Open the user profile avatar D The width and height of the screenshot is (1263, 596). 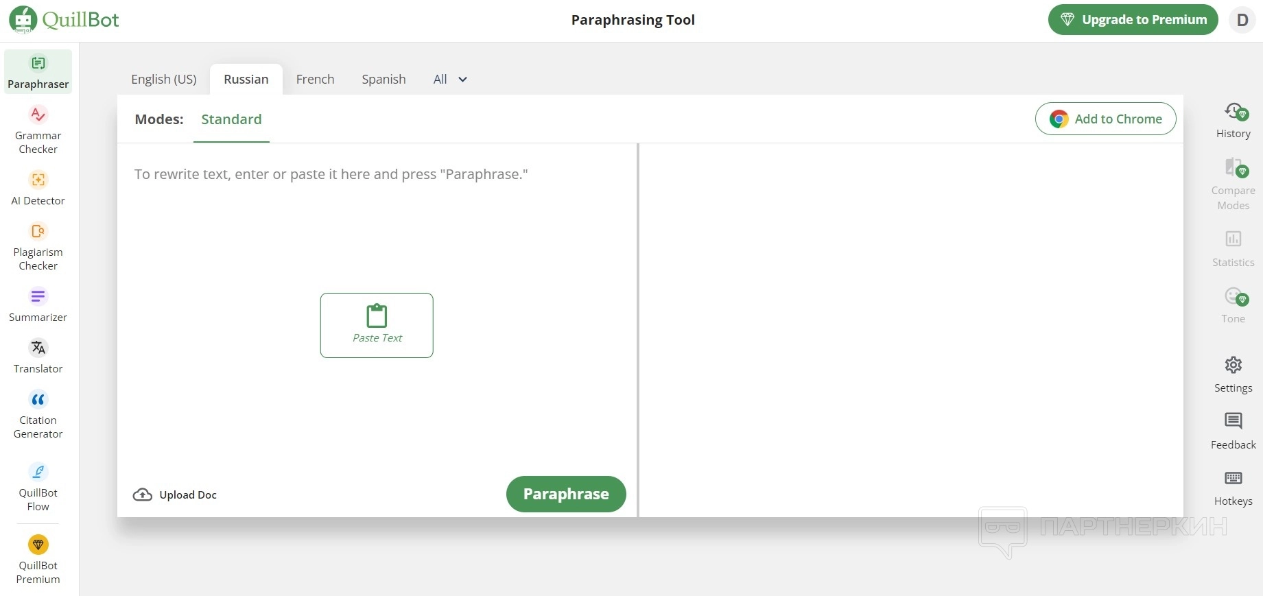click(1242, 20)
